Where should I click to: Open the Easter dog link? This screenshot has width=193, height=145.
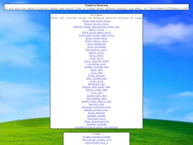click(96, 104)
